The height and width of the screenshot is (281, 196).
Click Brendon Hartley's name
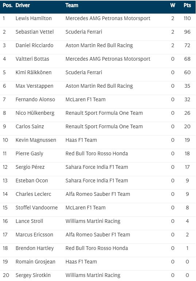pos(35,248)
